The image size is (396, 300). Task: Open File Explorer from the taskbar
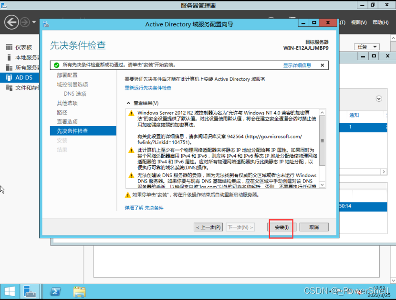[80, 292]
